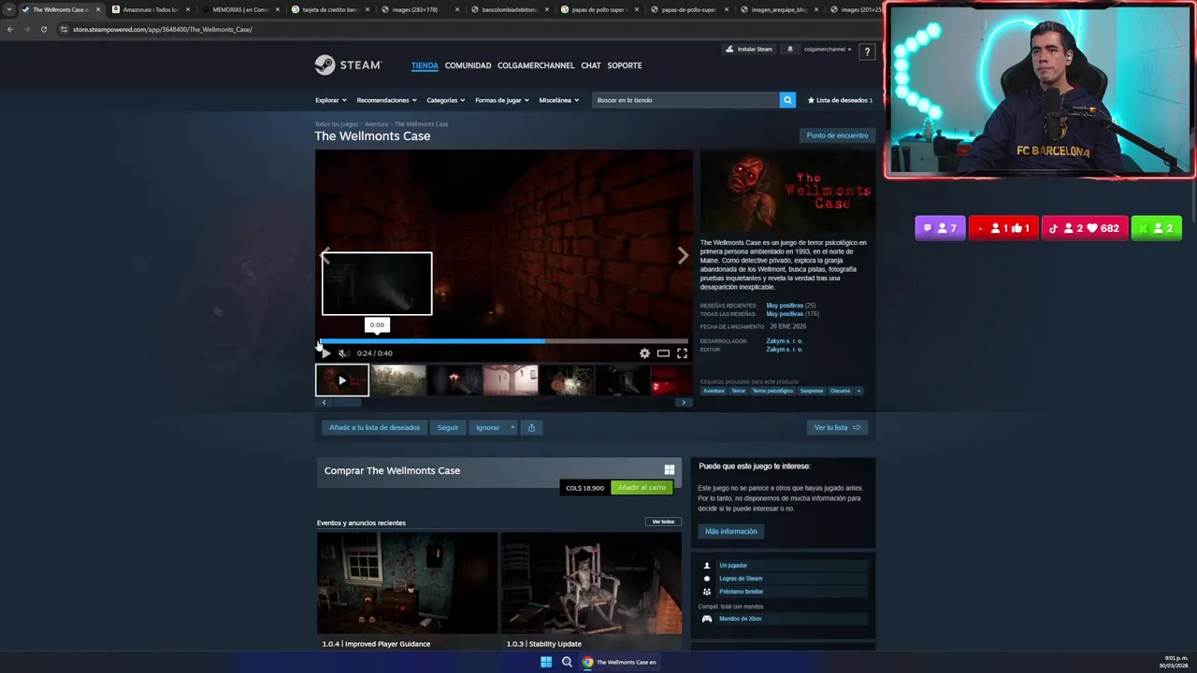Expand the Miscelánea menu
This screenshot has width=1197, height=673.
(558, 100)
